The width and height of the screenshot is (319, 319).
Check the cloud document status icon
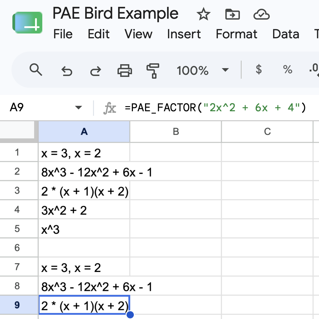click(262, 14)
